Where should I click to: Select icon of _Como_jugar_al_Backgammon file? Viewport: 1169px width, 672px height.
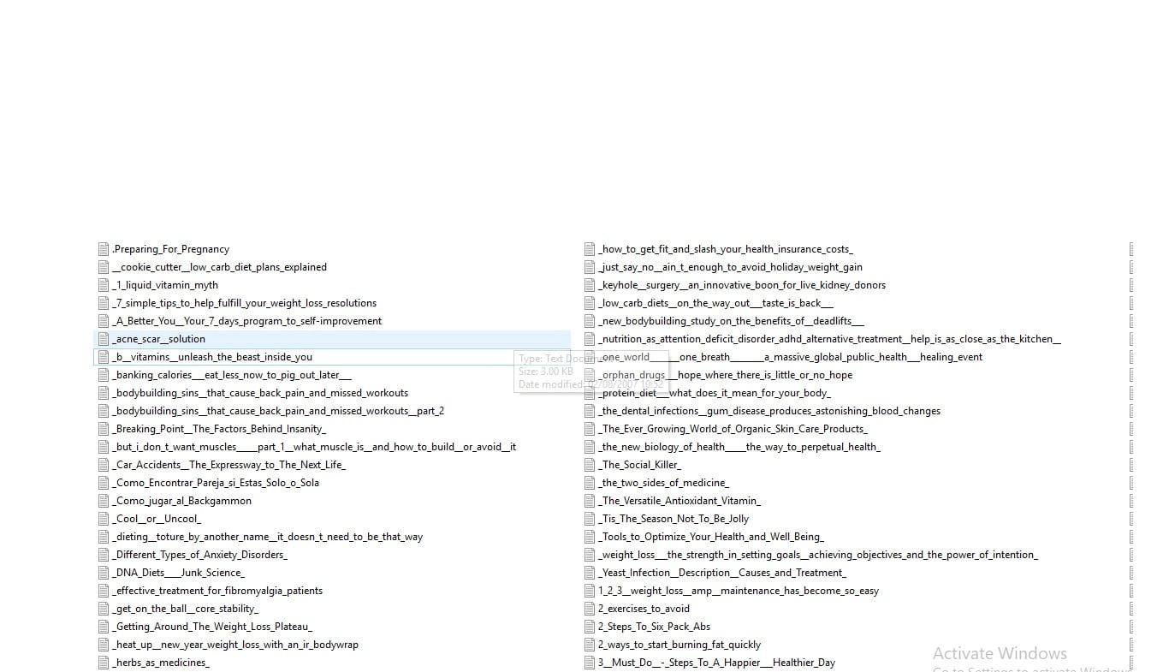104,501
